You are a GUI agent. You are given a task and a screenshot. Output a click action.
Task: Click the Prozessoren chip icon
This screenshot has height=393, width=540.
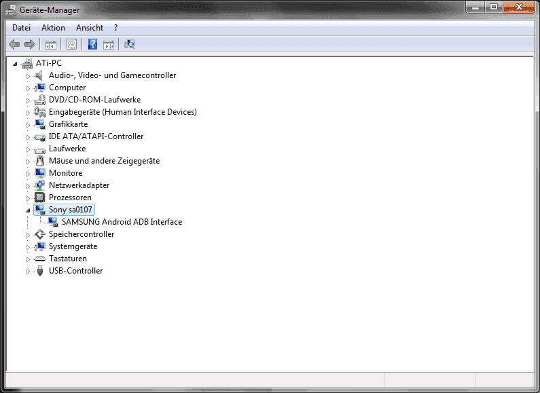click(x=40, y=198)
